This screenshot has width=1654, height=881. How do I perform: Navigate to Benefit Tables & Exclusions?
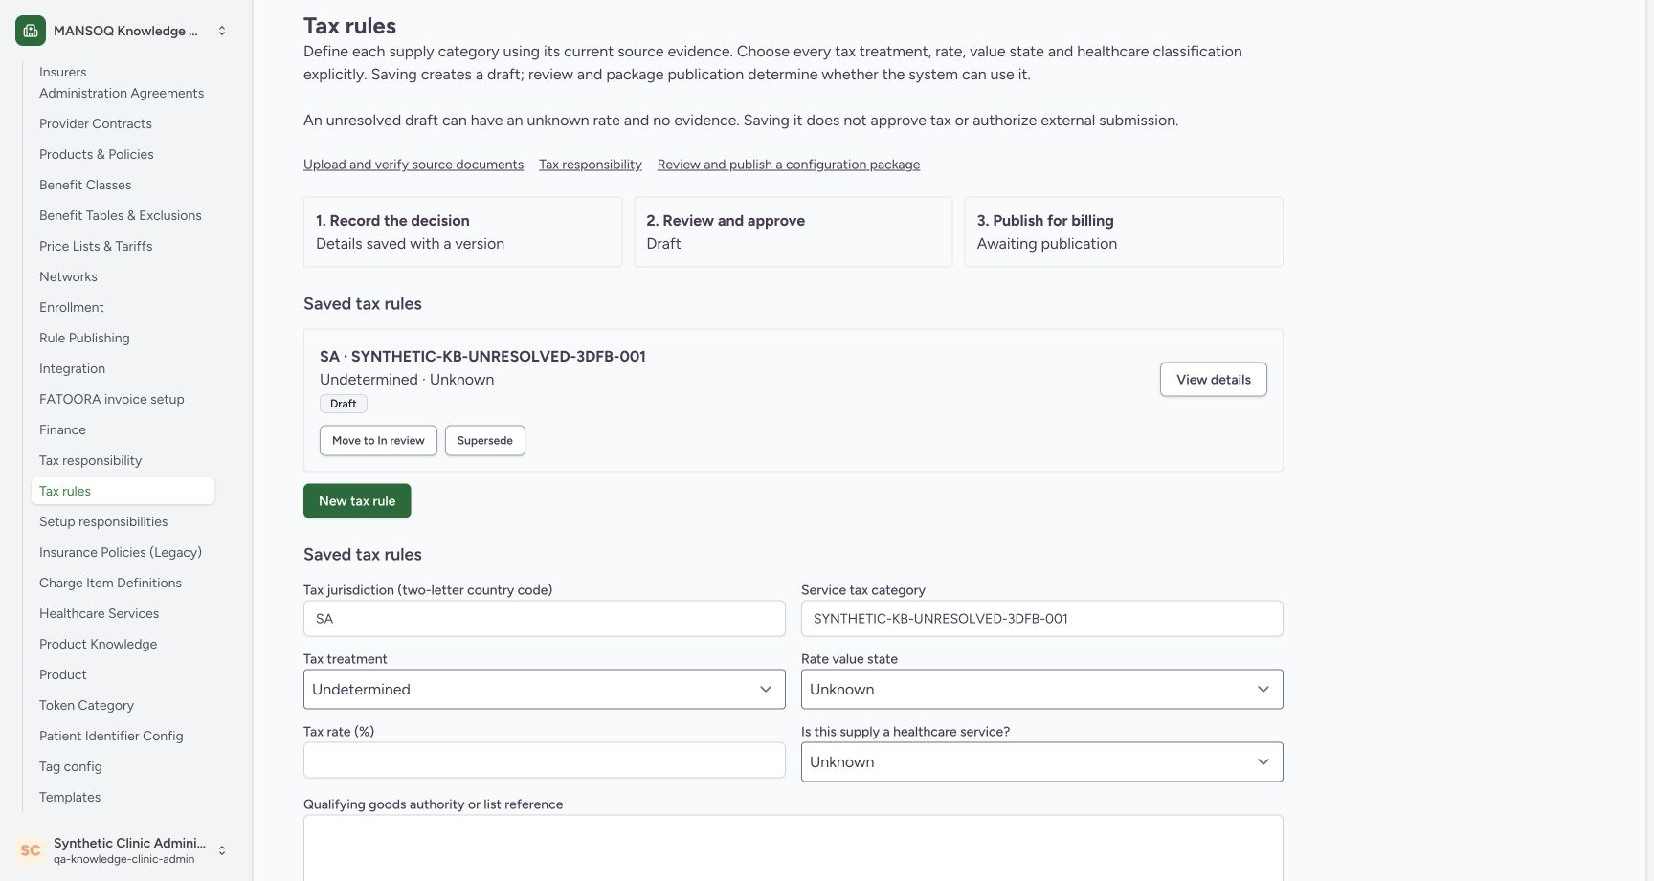[x=121, y=215]
